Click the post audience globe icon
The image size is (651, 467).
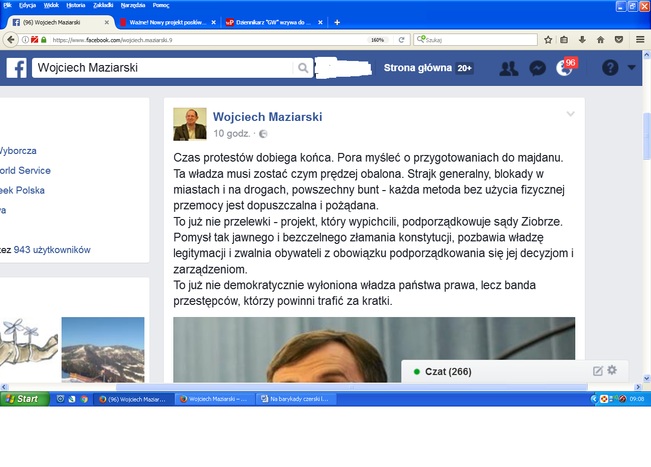[x=263, y=134]
